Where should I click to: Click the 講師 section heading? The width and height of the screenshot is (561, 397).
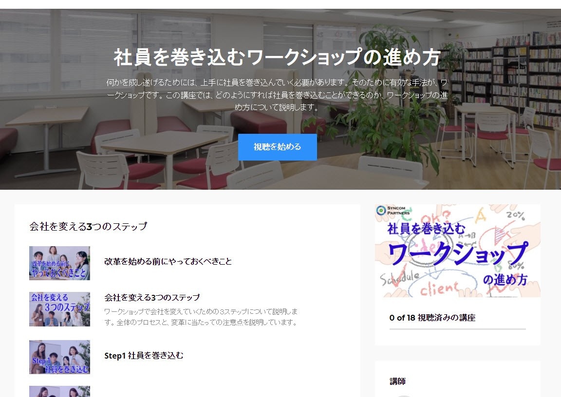click(397, 381)
